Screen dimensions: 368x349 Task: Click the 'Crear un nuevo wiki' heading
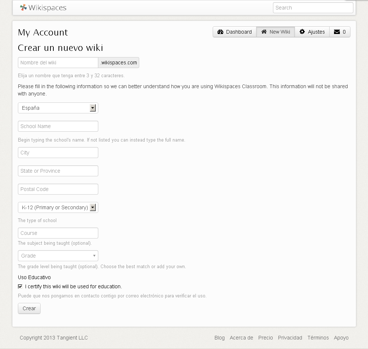[60, 48]
